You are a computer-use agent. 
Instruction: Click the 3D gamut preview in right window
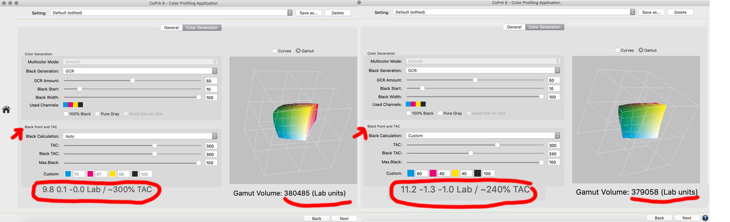point(636,119)
